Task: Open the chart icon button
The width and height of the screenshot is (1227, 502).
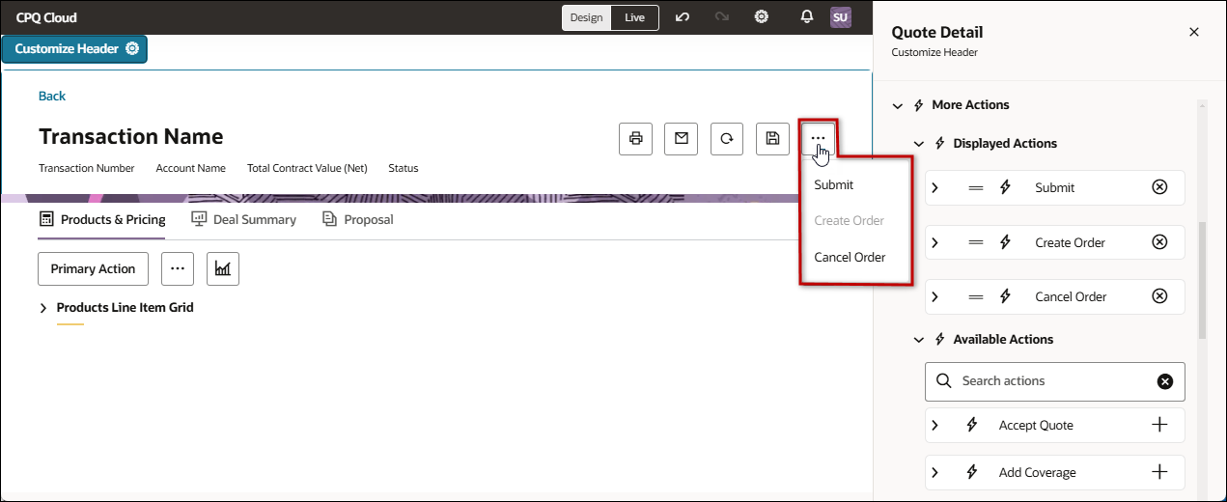Action: click(223, 269)
